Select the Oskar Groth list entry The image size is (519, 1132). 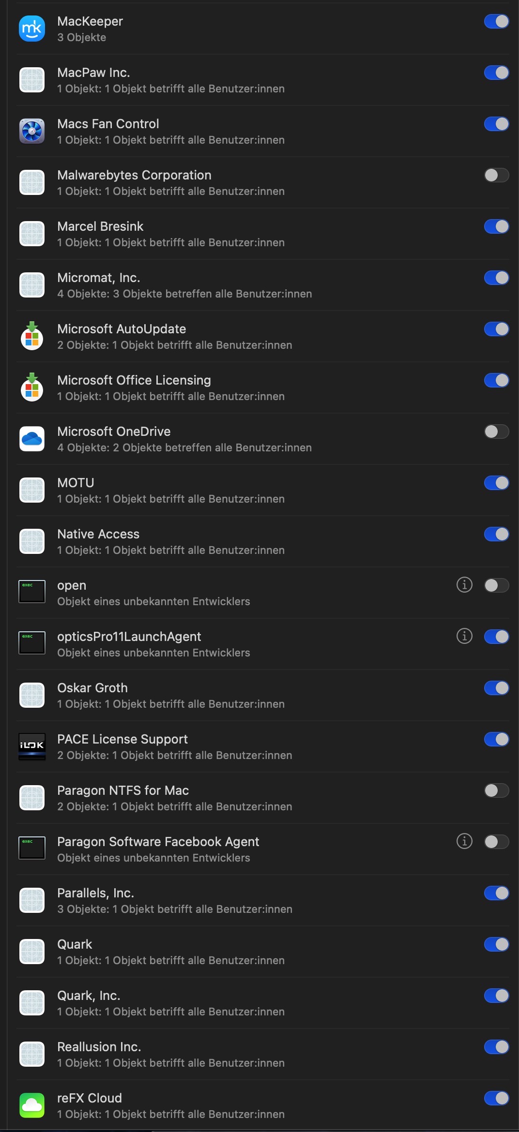pyautogui.click(x=92, y=688)
